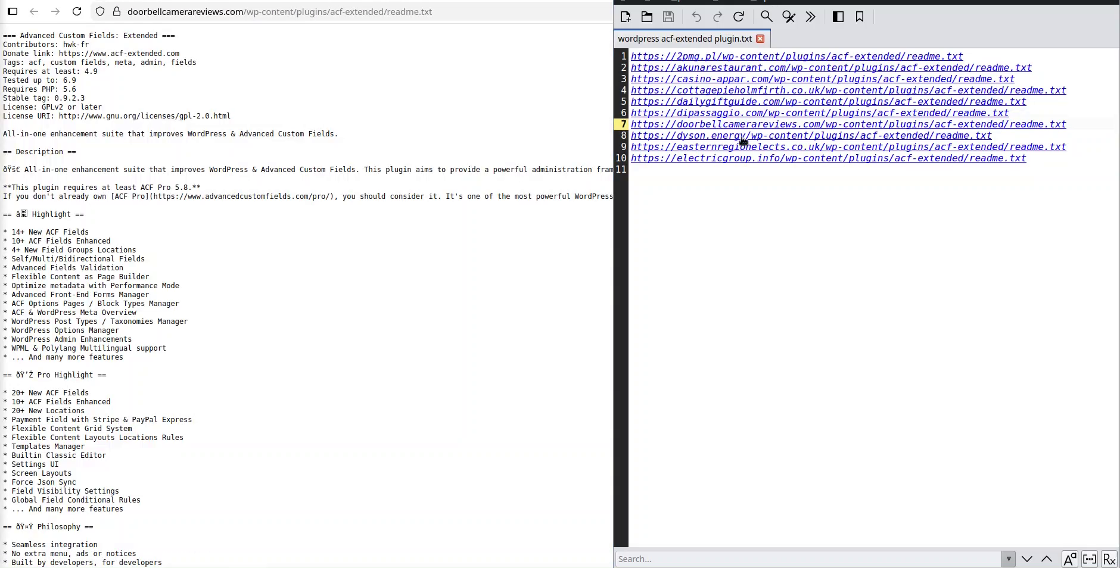Click the 'Requires PHP: 5.6' line

click(40, 89)
